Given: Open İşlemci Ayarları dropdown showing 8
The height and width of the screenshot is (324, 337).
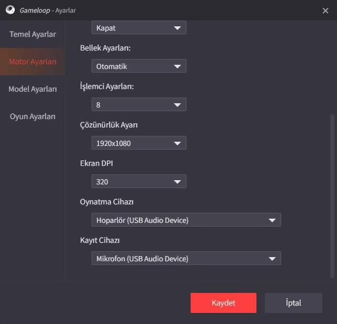Looking at the screenshot, I should (x=139, y=104).
